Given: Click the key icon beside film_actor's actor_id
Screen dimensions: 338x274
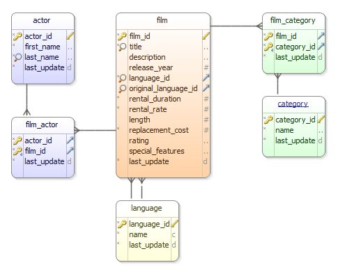Looking at the screenshot, I should point(17,140).
